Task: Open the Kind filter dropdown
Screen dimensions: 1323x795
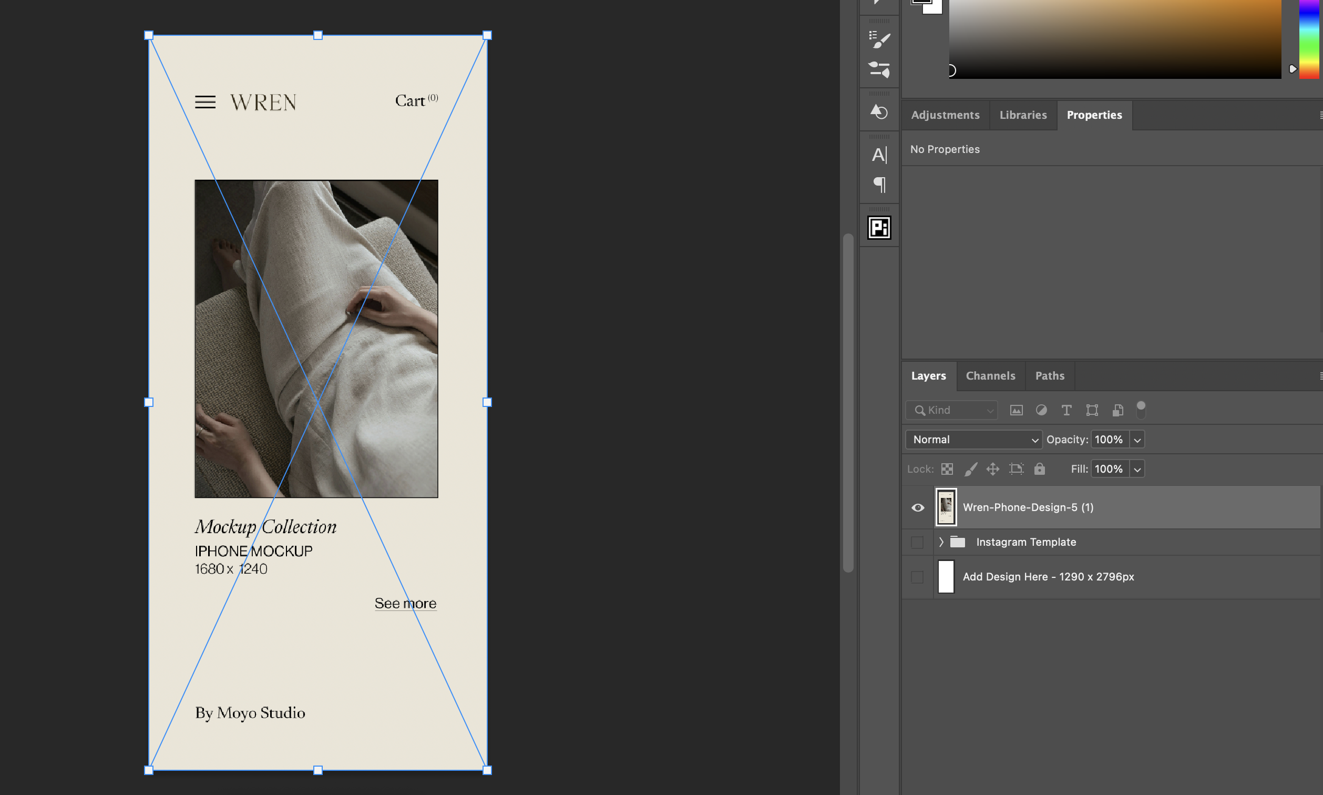Action: (951, 410)
